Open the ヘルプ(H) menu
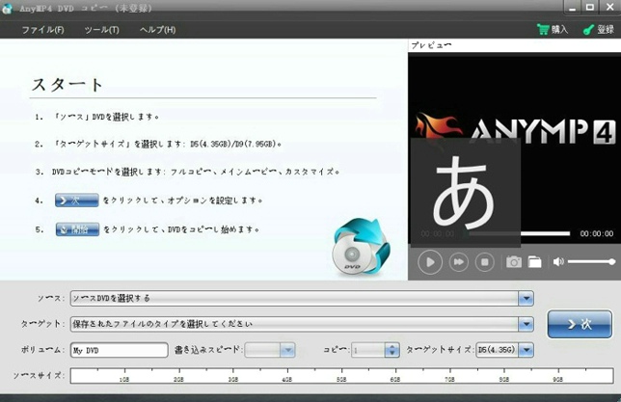Screen dimensions: 621x402 157,30
